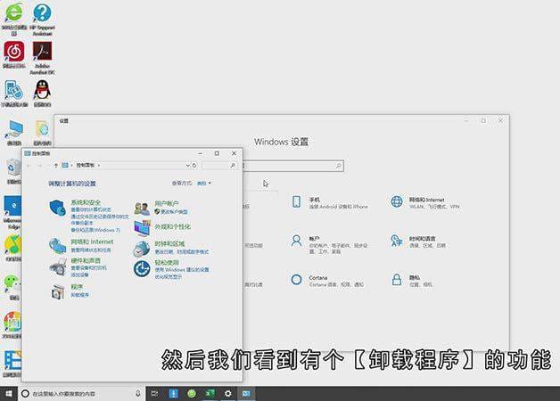Open Recycle Bin desktop icon

click(x=14, y=171)
